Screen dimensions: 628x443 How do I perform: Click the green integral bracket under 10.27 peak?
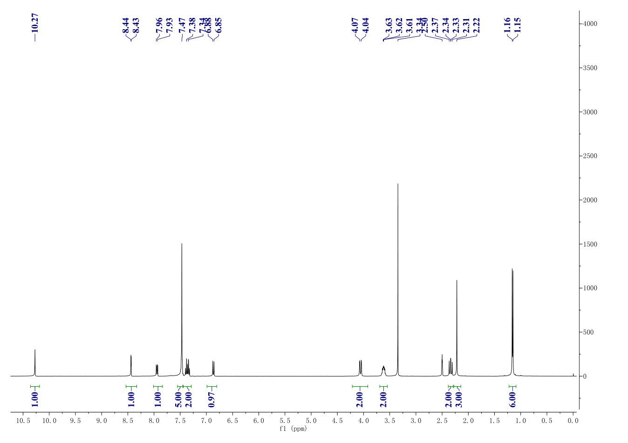35,386
